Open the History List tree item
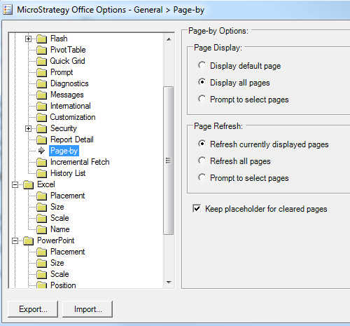Screen dimensions: 350x326 68,173
